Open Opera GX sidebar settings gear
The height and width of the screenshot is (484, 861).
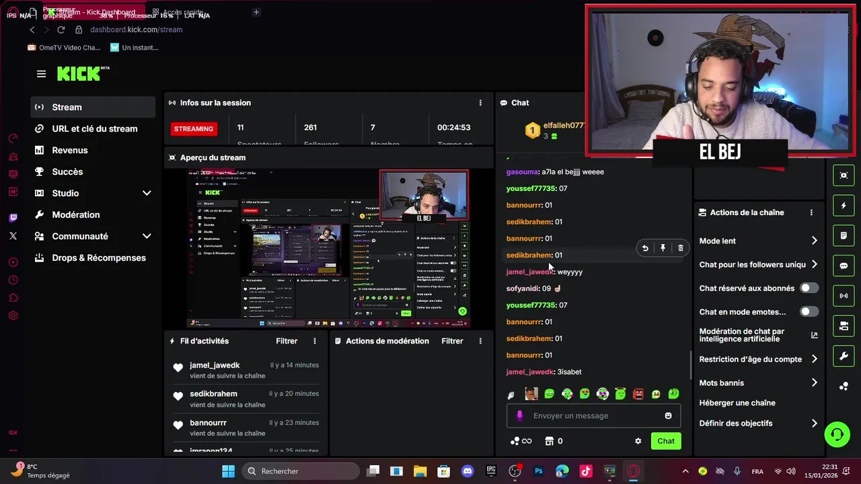13,315
